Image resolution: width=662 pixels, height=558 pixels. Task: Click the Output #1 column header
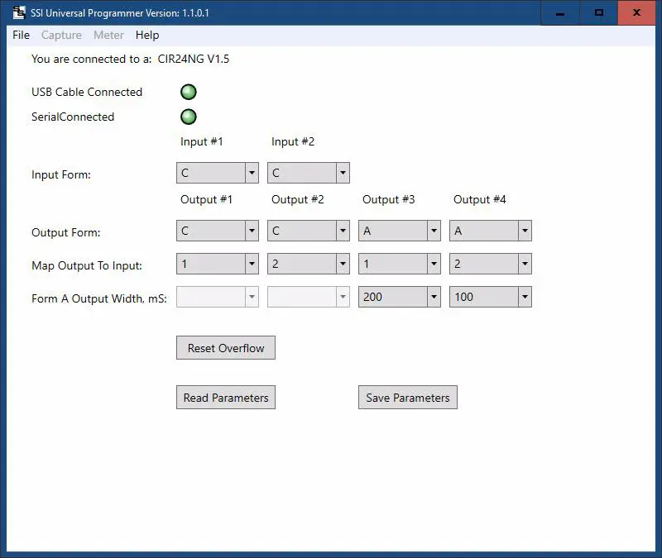206,199
